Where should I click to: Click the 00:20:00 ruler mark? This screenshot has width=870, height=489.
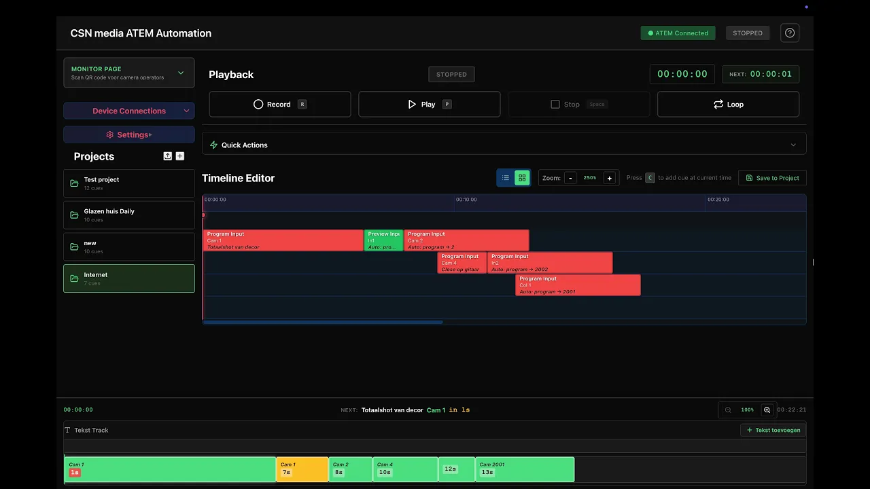718,200
